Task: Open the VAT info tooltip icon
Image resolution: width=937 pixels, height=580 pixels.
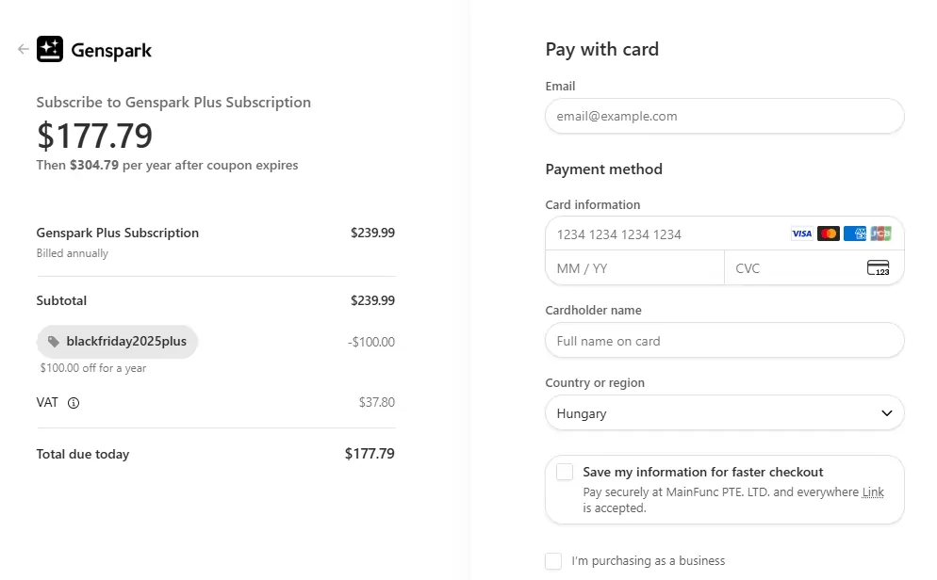Action: coord(73,402)
